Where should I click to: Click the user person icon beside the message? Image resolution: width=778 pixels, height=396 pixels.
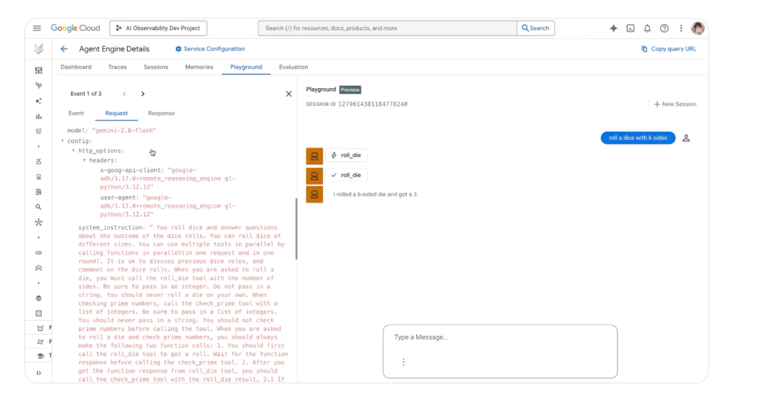pos(686,138)
